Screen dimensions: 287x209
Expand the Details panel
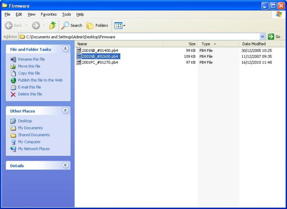click(x=65, y=165)
